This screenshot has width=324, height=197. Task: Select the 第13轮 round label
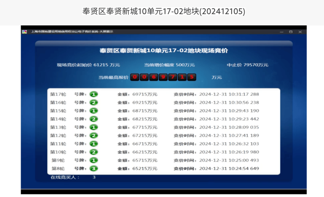pyautogui.click(x=58, y=127)
